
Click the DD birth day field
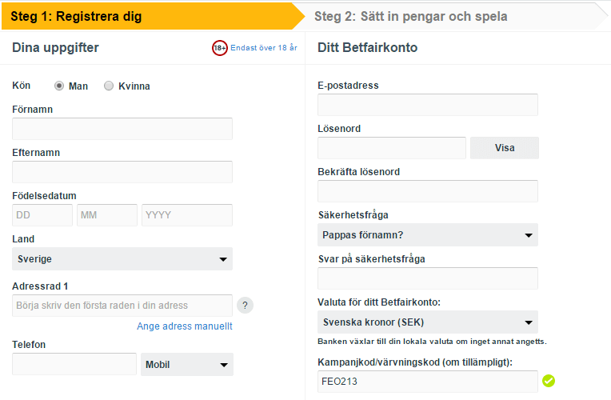42,215
